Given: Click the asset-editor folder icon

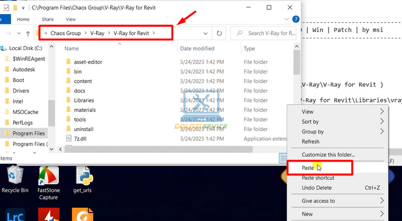Looking at the screenshot, I should [x=68, y=62].
